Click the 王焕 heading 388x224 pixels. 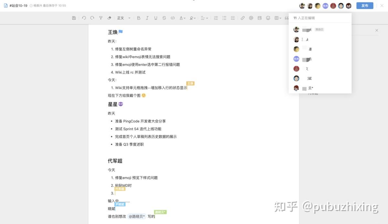click(113, 32)
